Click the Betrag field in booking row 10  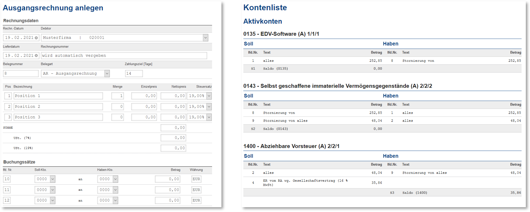168,179
